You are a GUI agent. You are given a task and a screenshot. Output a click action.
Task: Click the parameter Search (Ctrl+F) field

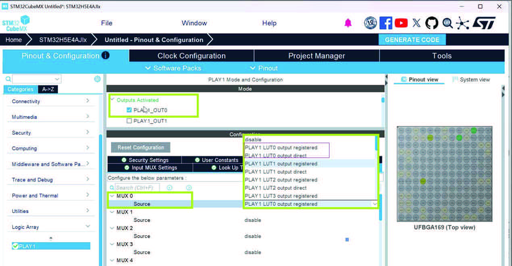137,188
